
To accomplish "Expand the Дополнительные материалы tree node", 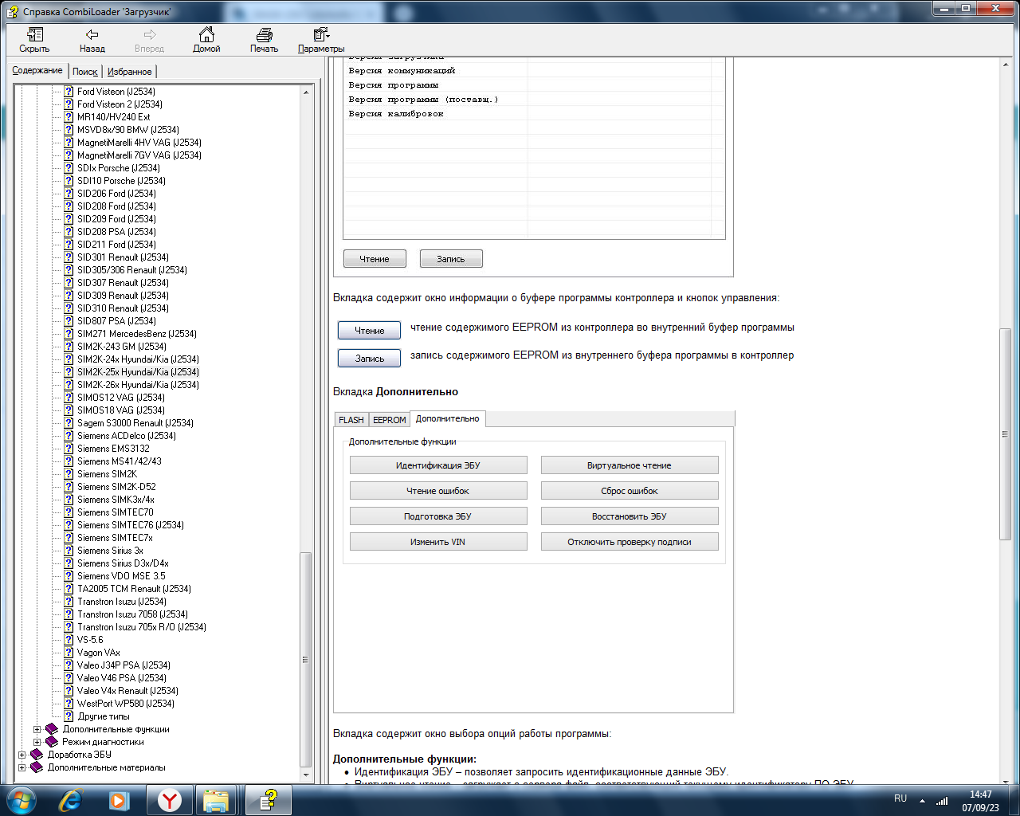I will pyautogui.click(x=22, y=767).
